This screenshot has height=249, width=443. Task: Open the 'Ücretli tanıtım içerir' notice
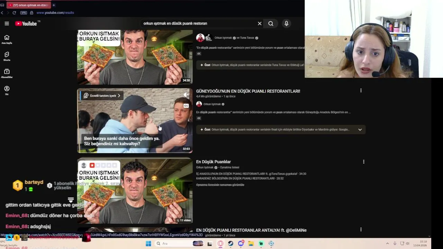click(x=102, y=95)
